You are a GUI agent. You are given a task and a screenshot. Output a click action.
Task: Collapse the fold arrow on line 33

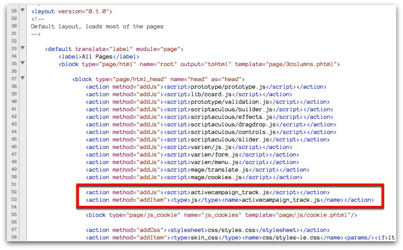(x=22, y=48)
